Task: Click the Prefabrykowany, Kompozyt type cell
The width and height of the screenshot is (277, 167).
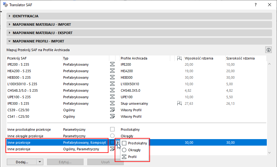Action: click(84, 143)
